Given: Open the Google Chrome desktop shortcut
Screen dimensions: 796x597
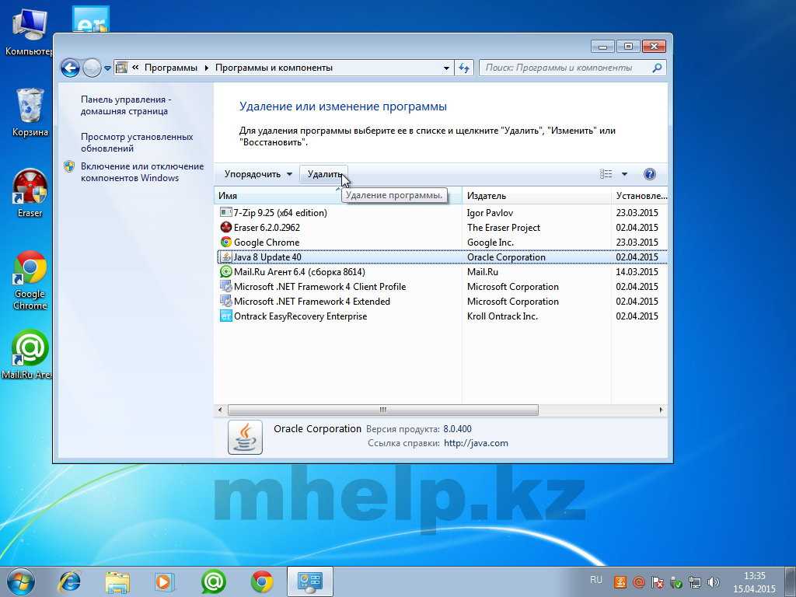Looking at the screenshot, I should [30, 280].
